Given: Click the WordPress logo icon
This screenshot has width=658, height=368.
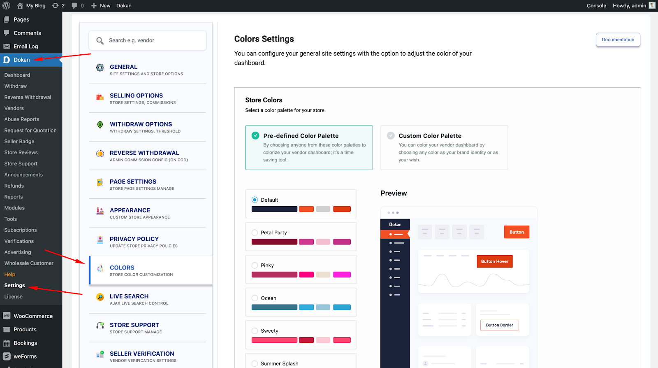Looking at the screenshot, I should click(x=7, y=6).
